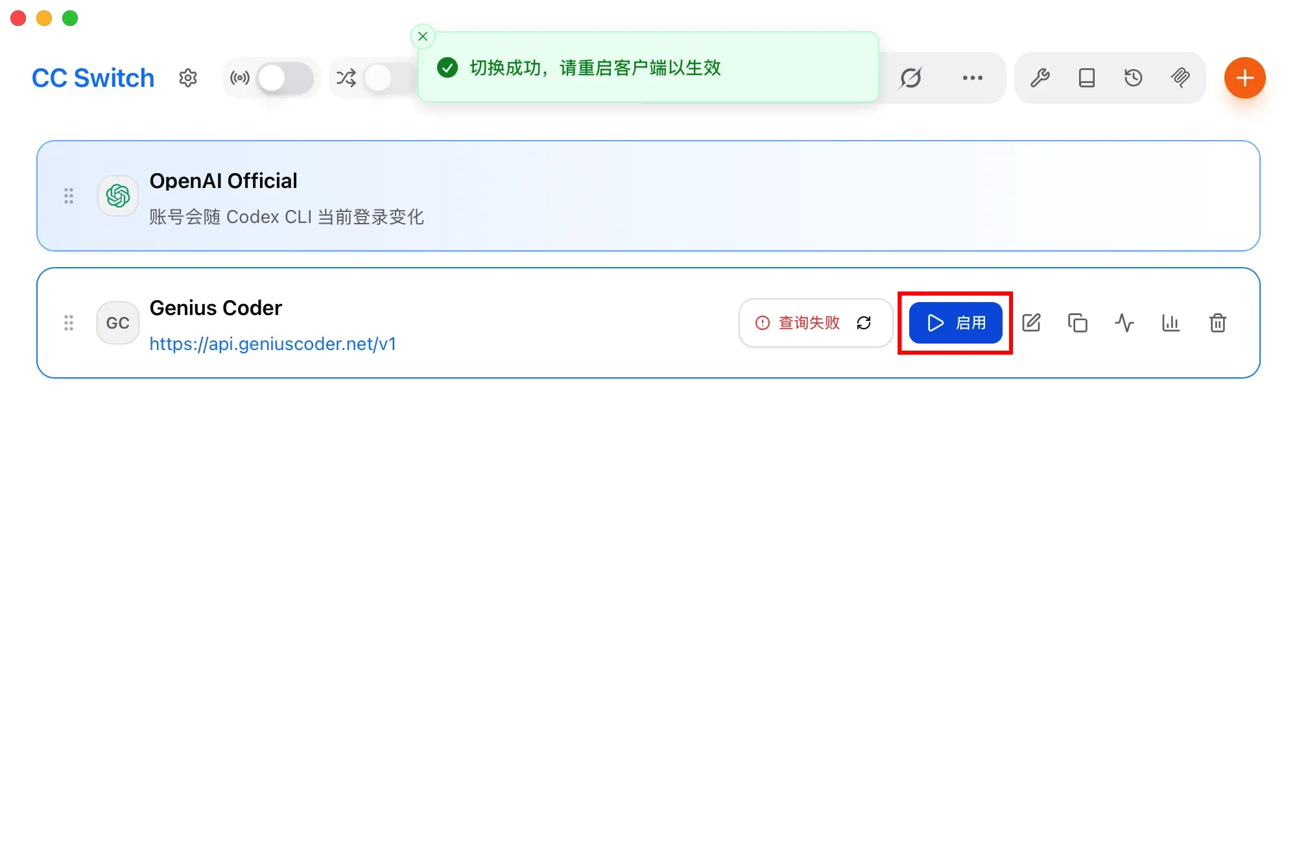Image resolution: width=1297 pixels, height=844 pixels.
Task: Enable the Genius Coder provider
Action: point(955,323)
